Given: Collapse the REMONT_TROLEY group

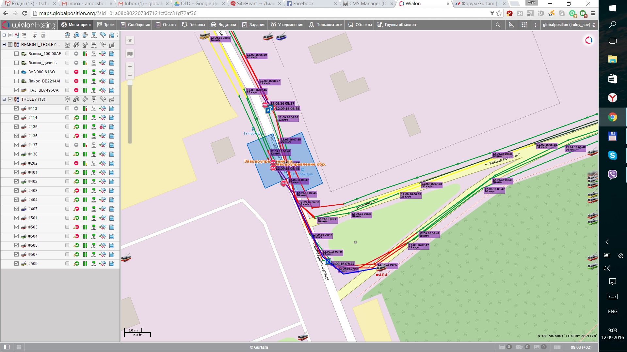Looking at the screenshot, I should point(4,45).
